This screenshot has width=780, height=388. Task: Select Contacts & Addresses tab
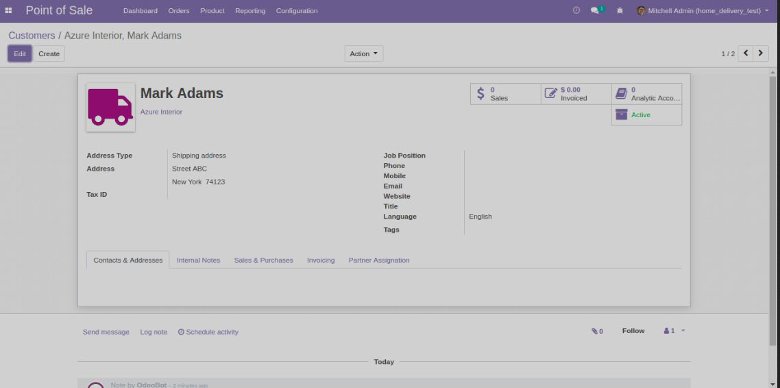(x=128, y=260)
